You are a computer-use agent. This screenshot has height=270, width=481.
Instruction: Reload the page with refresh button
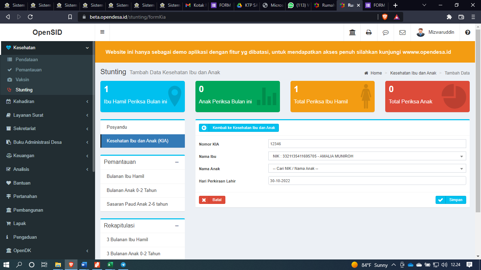pos(30,17)
